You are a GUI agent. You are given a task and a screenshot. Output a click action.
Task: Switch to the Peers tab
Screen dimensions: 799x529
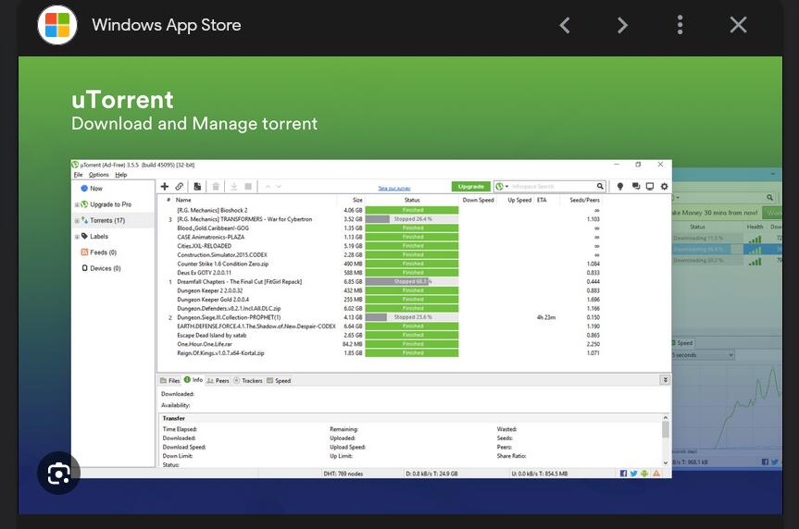(x=218, y=380)
